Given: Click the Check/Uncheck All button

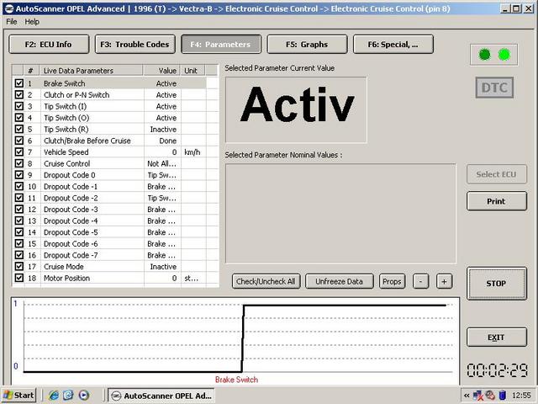Looking at the screenshot, I should (266, 281).
